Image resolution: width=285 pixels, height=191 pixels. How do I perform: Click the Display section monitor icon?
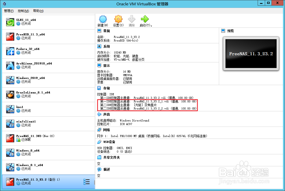coord(99,65)
